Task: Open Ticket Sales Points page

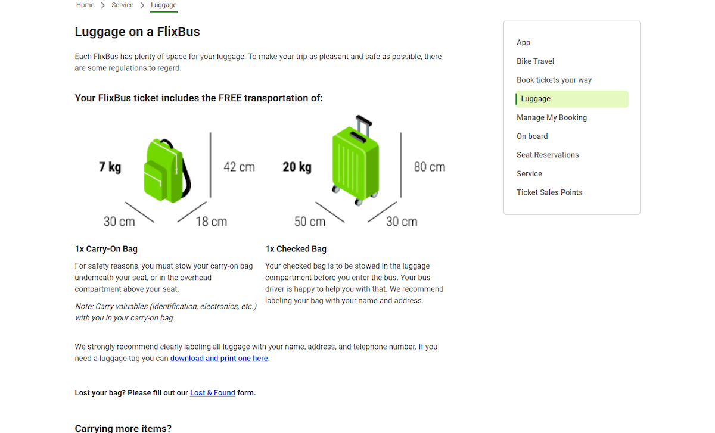Action: coord(549,192)
